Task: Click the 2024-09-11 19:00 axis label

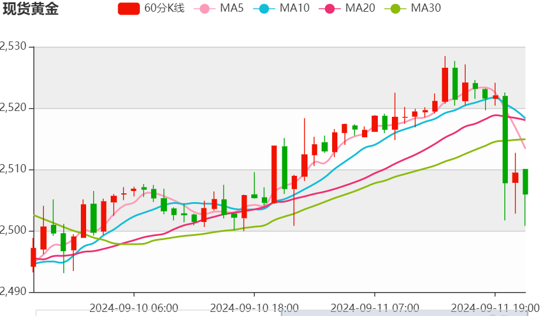Action: (495, 308)
